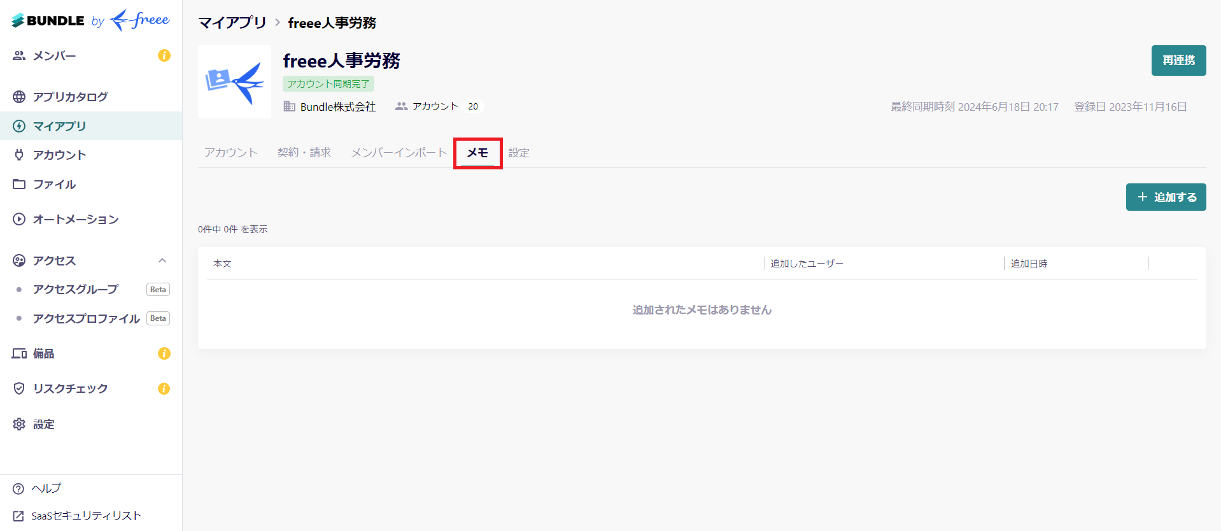The height and width of the screenshot is (531, 1221).
Task: Click the オートメーション play-circle icon
Action: [19, 219]
